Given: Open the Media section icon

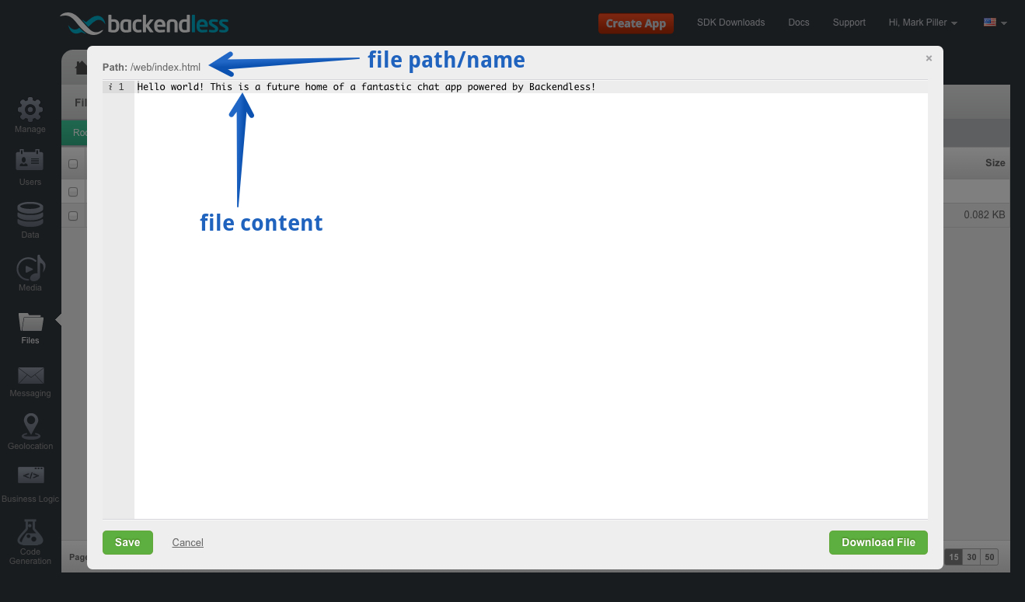Looking at the screenshot, I should point(30,268).
